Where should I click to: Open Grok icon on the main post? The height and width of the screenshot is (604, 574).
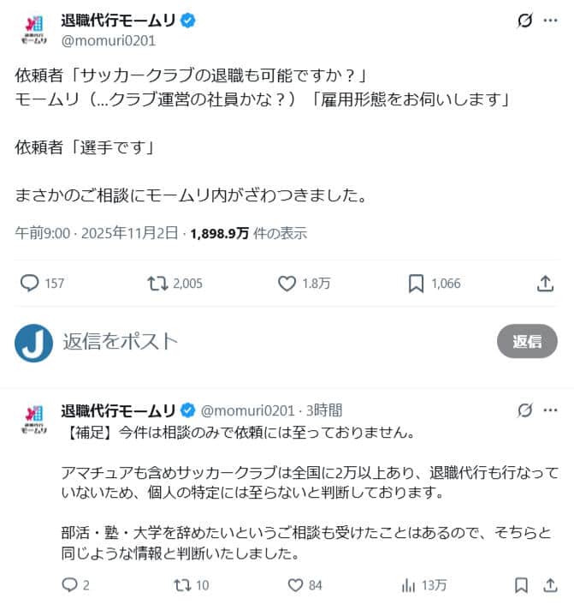(524, 21)
